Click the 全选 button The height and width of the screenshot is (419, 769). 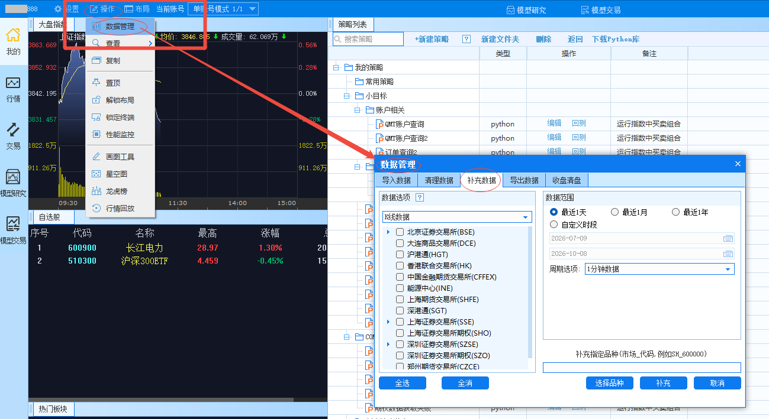(403, 383)
